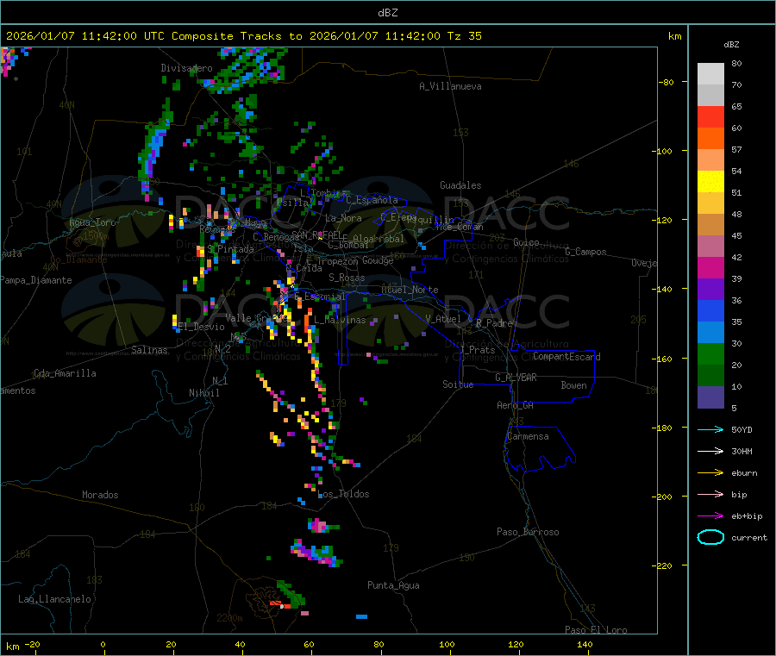The image size is (776, 656).
Task: Click the Guadales location label
Action: click(x=460, y=185)
